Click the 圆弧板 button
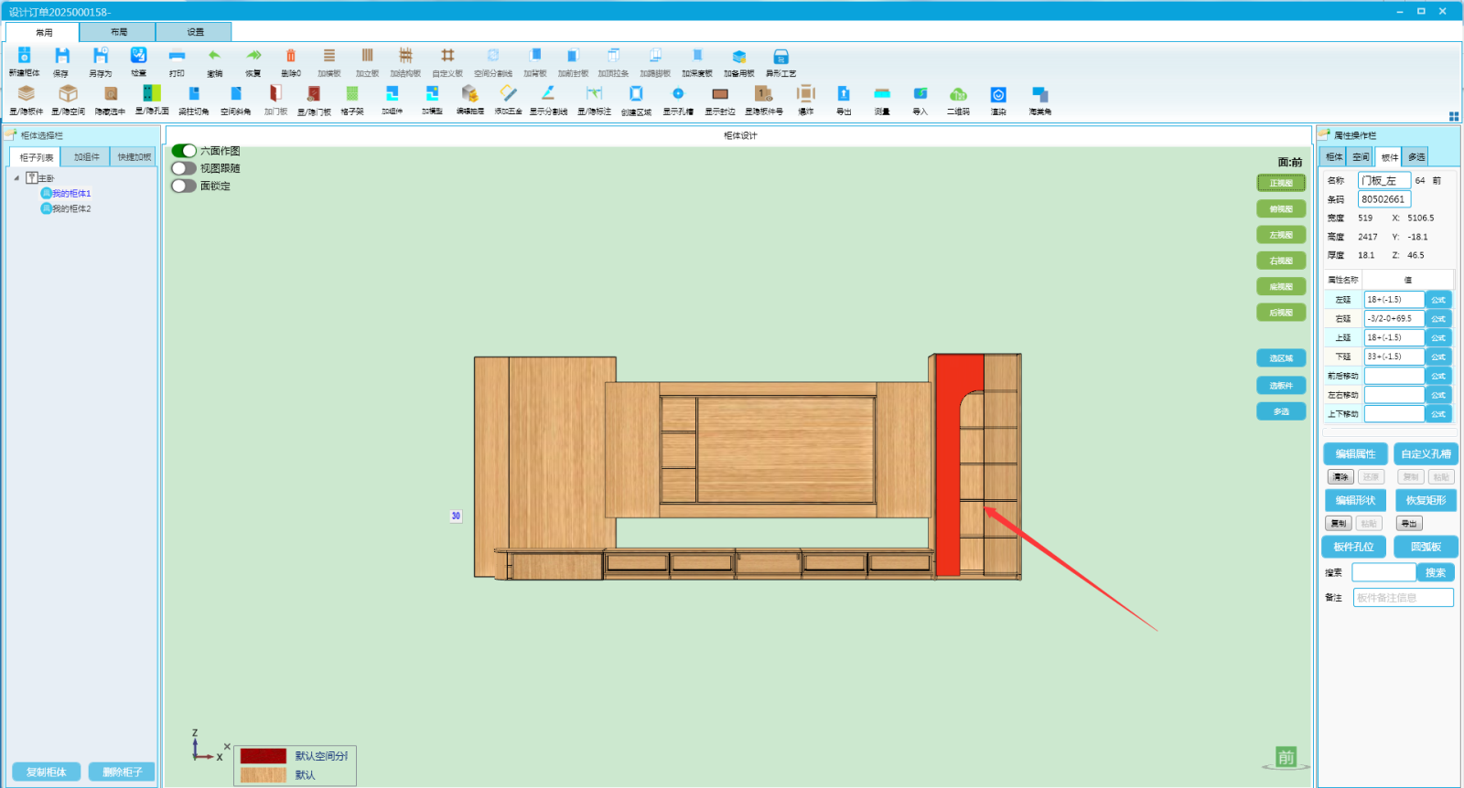Image resolution: width=1464 pixels, height=788 pixels. click(x=1426, y=547)
